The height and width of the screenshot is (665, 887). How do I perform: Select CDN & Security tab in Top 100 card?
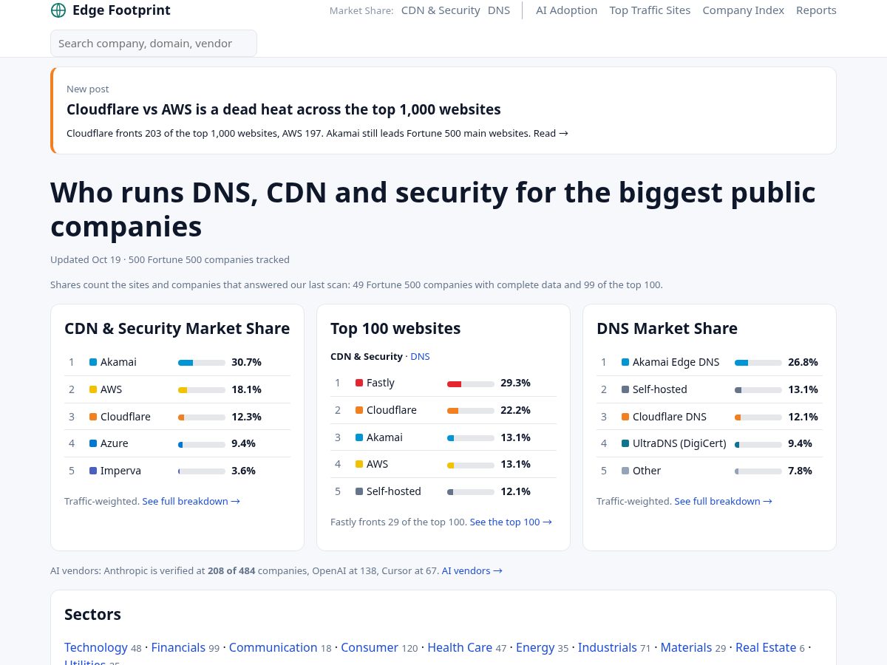(x=367, y=356)
